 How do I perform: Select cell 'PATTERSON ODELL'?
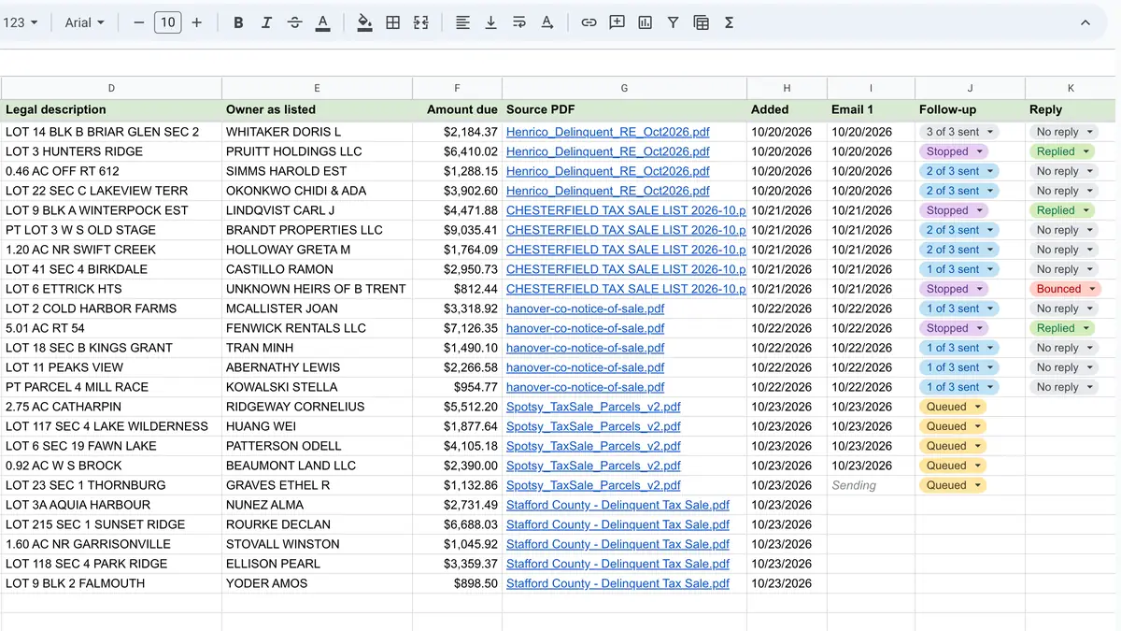(x=317, y=446)
